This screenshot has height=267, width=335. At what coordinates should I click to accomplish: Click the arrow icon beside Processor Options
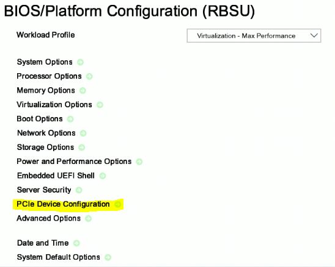pyautogui.click(x=89, y=76)
